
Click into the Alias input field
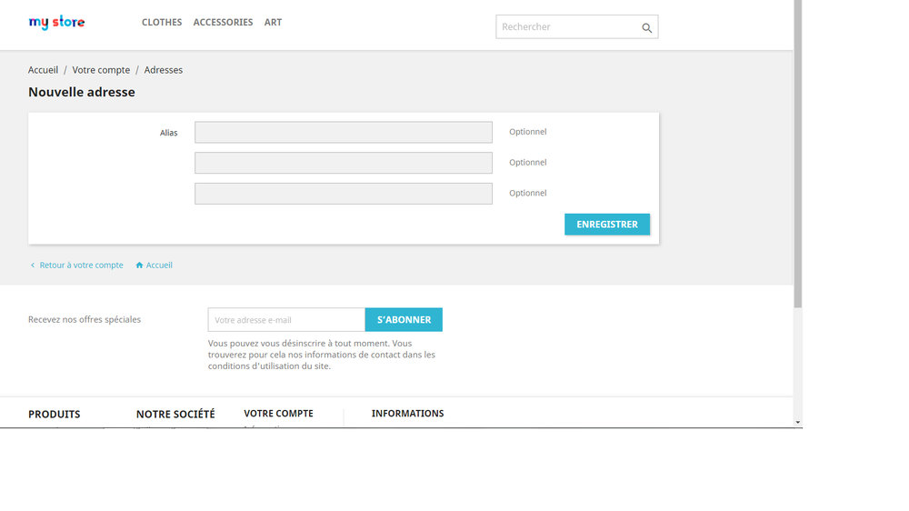344,132
